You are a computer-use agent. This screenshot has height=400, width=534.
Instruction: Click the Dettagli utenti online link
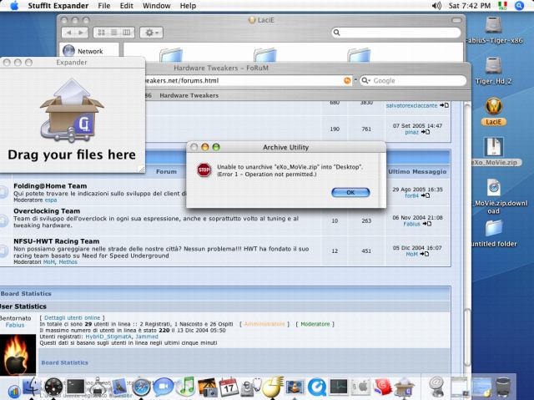tap(73, 317)
